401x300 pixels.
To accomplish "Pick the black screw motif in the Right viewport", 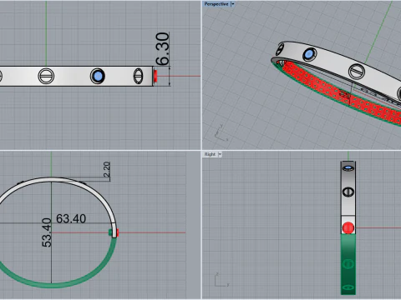I will click(x=348, y=192).
